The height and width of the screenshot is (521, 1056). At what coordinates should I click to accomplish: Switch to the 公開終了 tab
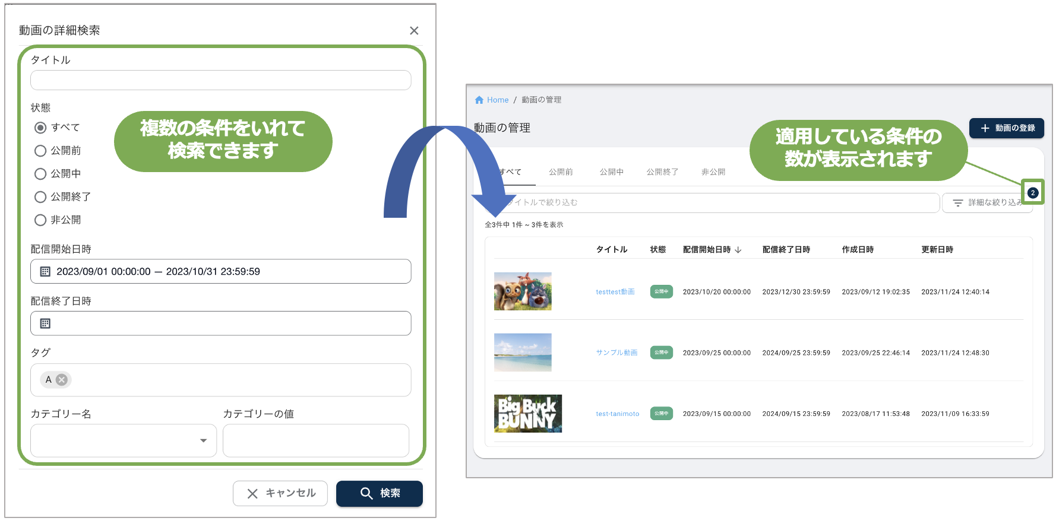pos(662,172)
